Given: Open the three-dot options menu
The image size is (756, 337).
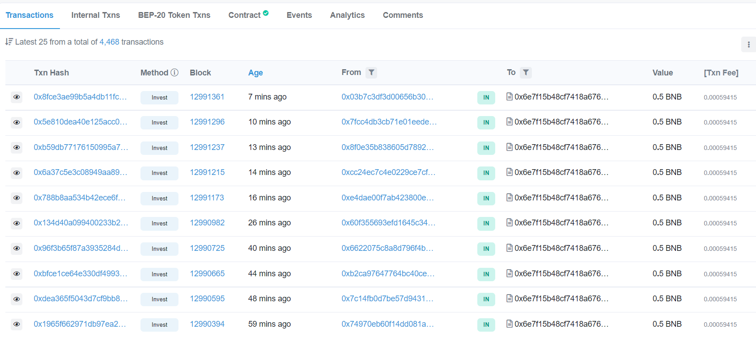Looking at the screenshot, I should (x=748, y=45).
